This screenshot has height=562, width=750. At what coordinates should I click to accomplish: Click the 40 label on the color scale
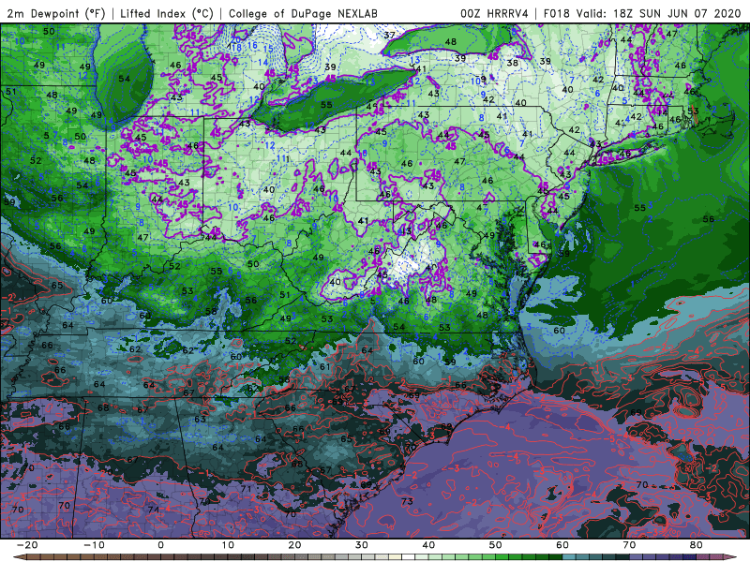(x=428, y=545)
